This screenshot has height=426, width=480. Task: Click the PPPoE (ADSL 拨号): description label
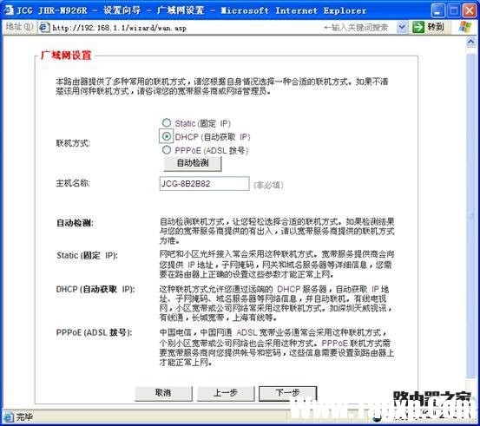click(x=94, y=332)
